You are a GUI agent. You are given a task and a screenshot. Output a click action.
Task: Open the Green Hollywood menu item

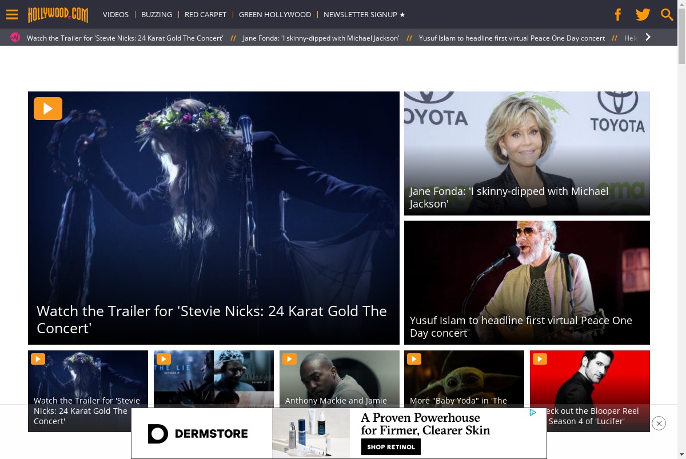[x=275, y=14]
